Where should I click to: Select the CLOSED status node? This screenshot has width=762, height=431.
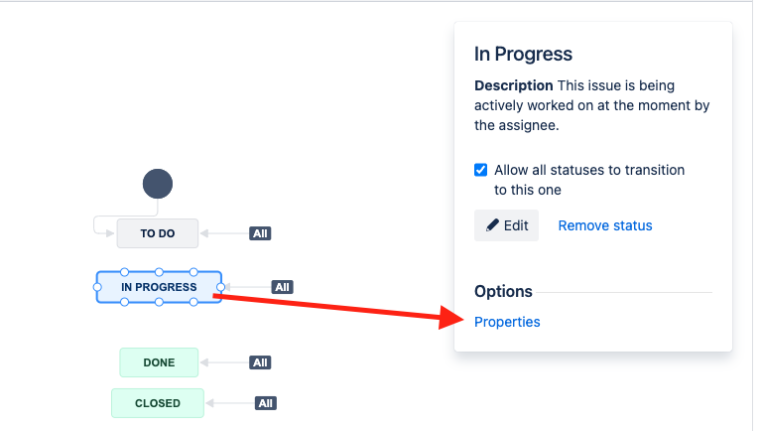tap(158, 403)
